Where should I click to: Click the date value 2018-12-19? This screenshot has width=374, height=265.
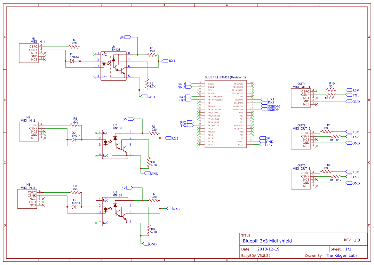[x=268, y=249]
